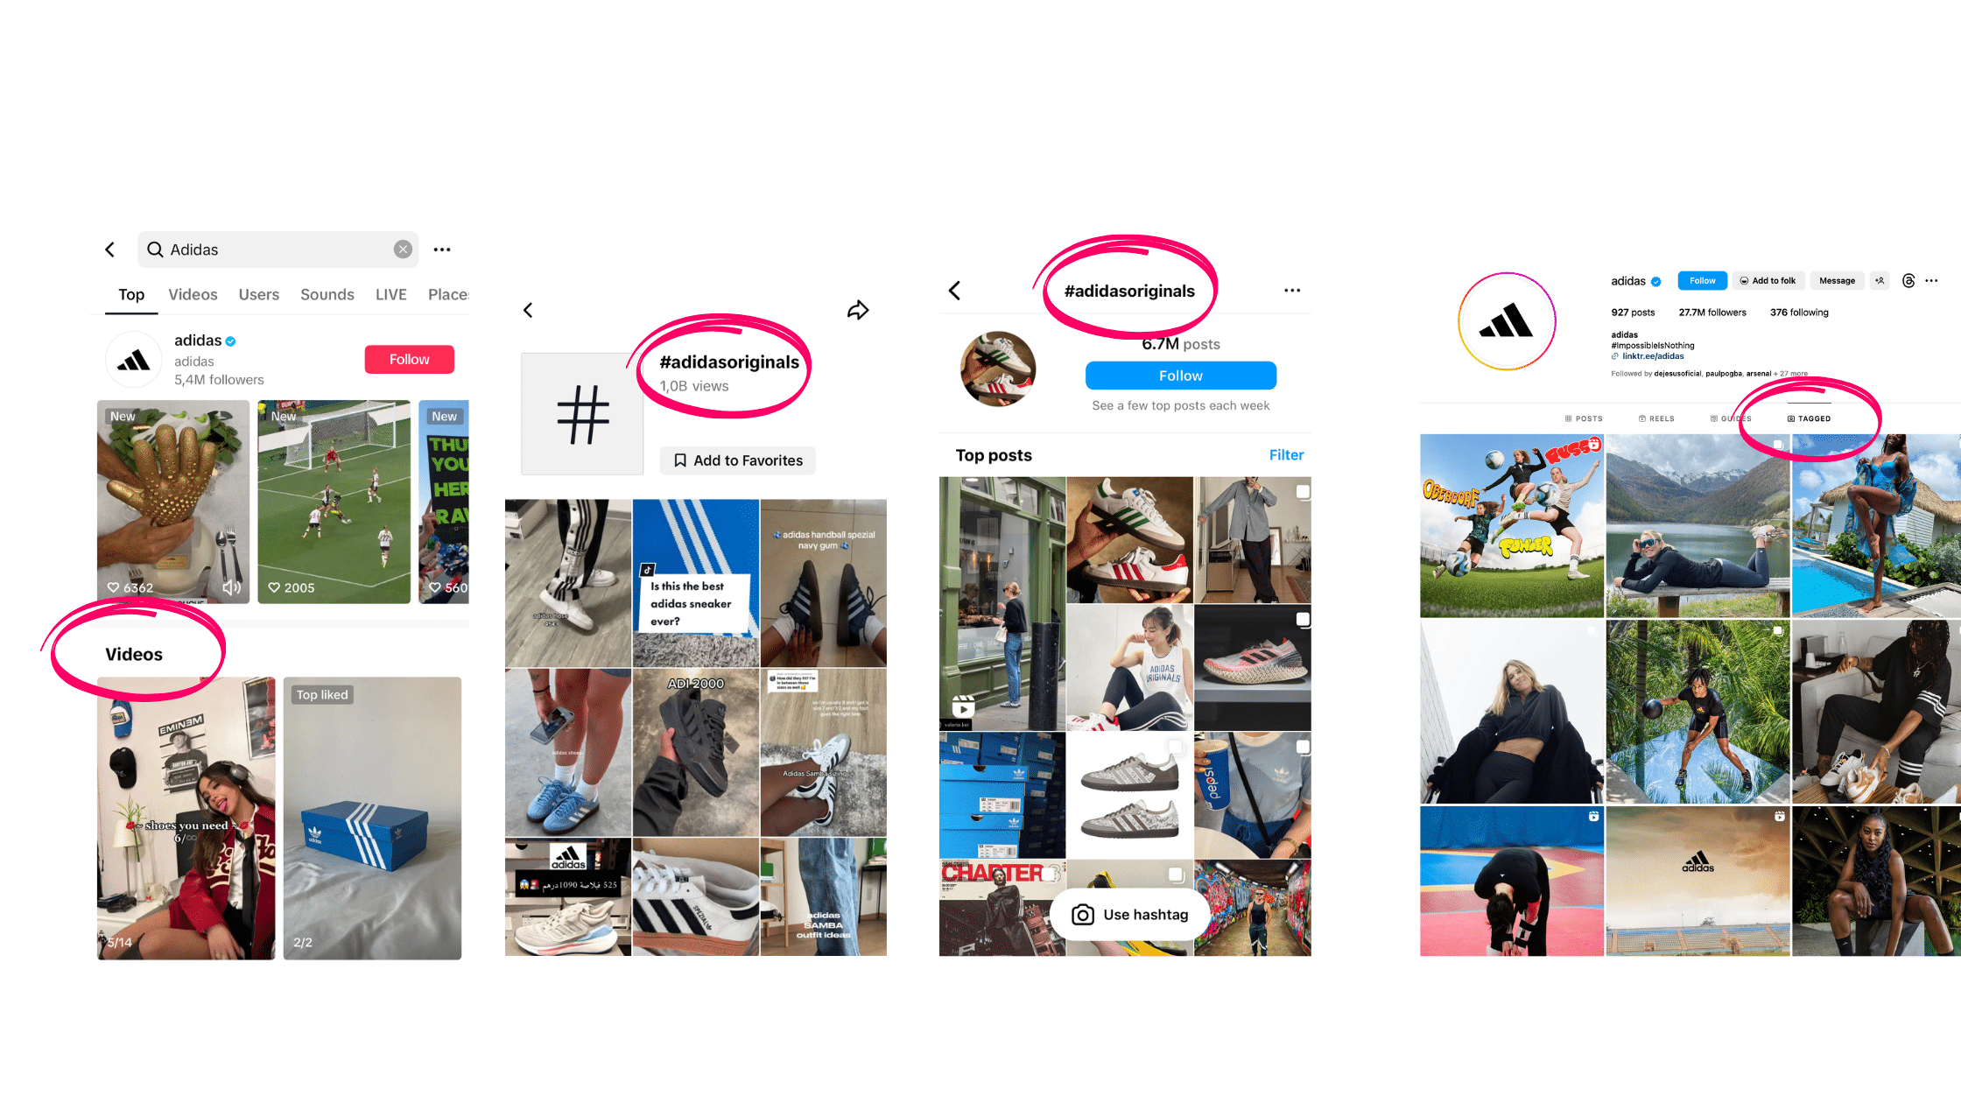This screenshot has height=1103, width=1961.
Task: Toggle Add to Favorites for #adidasoriginals TikTok
Action: point(735,460)
